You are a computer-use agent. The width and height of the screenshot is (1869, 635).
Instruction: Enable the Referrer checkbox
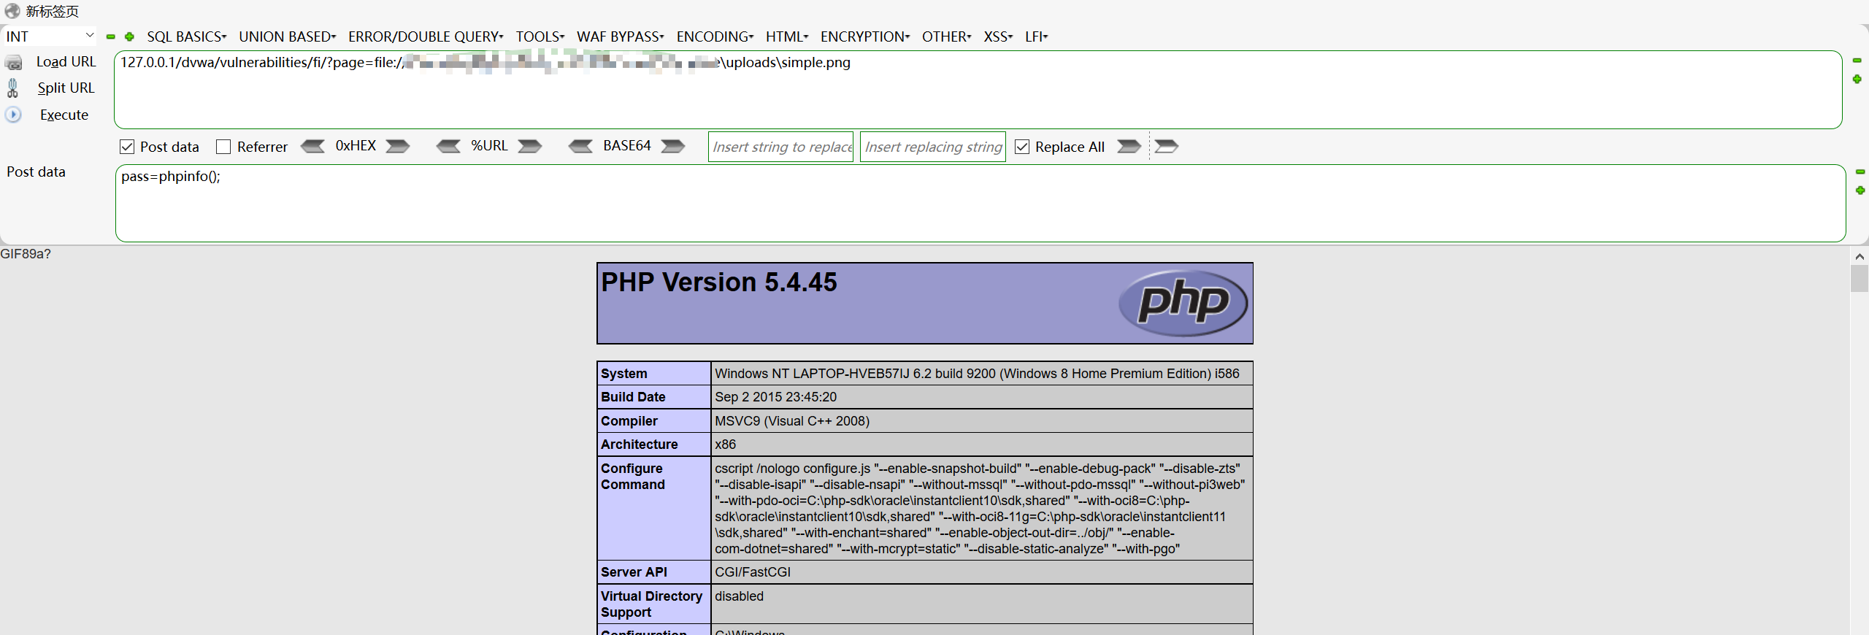coord(223,147)
